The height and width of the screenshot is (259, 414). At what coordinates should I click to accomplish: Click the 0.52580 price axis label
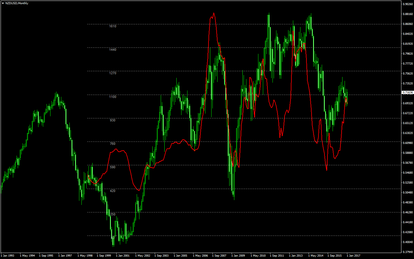point(407,183)
